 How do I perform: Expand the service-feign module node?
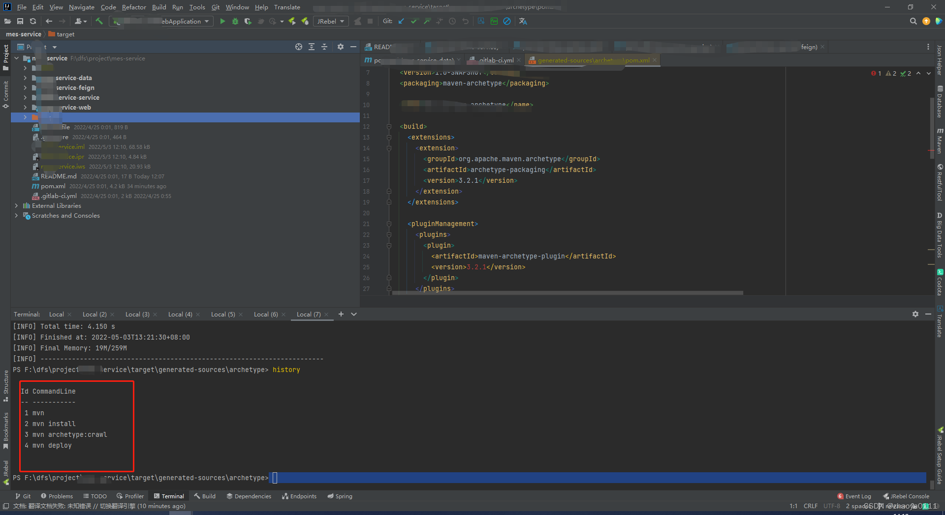pyautogui.click(x=25, y=87)
